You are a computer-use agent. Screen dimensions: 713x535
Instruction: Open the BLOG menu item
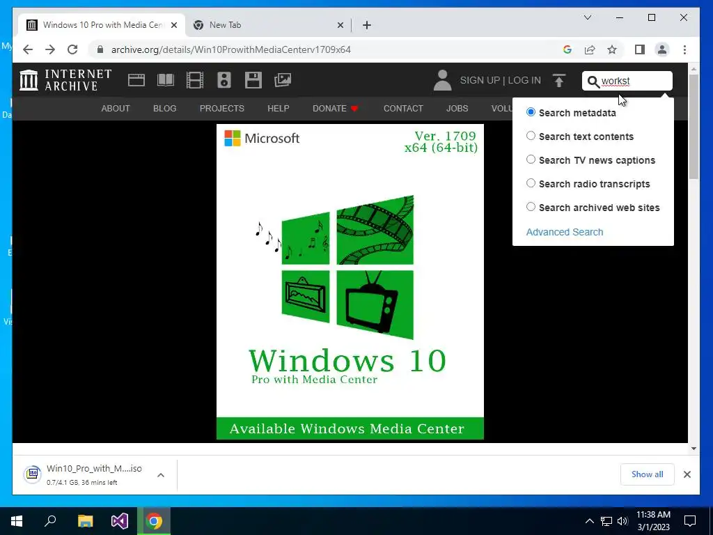tap(164, 108)
